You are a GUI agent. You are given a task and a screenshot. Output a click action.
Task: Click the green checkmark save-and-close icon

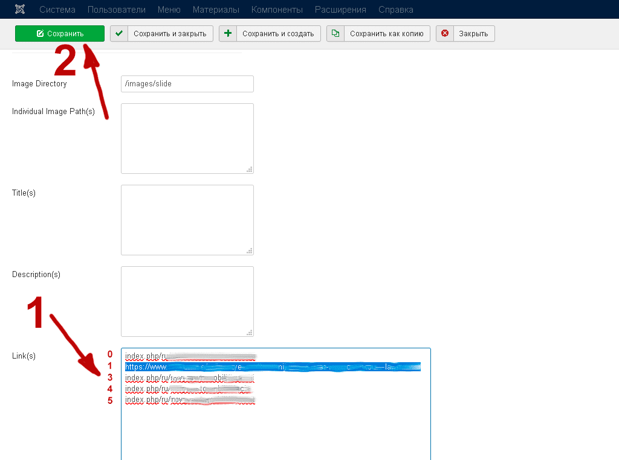(119, 34)
